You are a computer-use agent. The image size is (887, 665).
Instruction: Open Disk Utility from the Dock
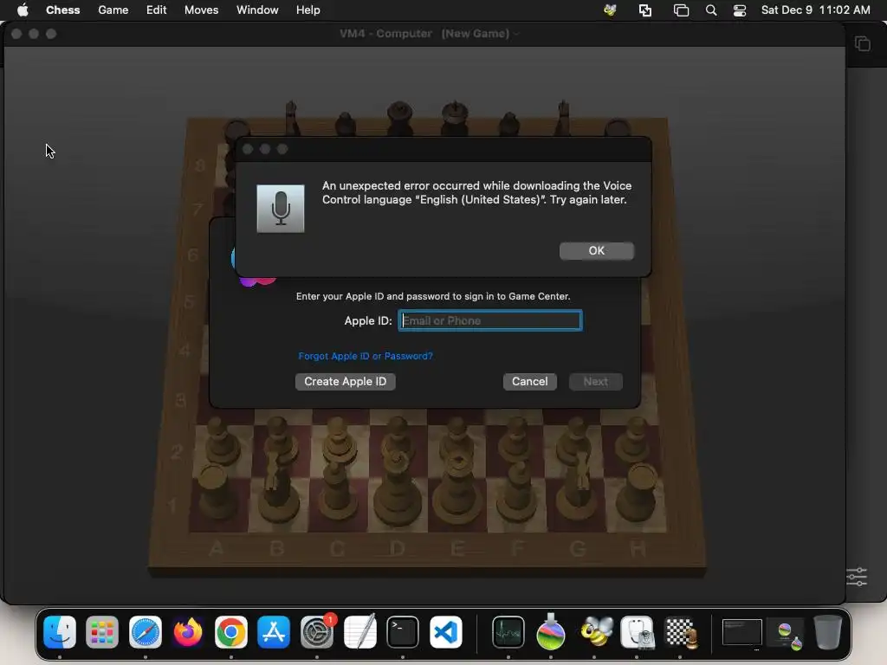tap(637, 631)
